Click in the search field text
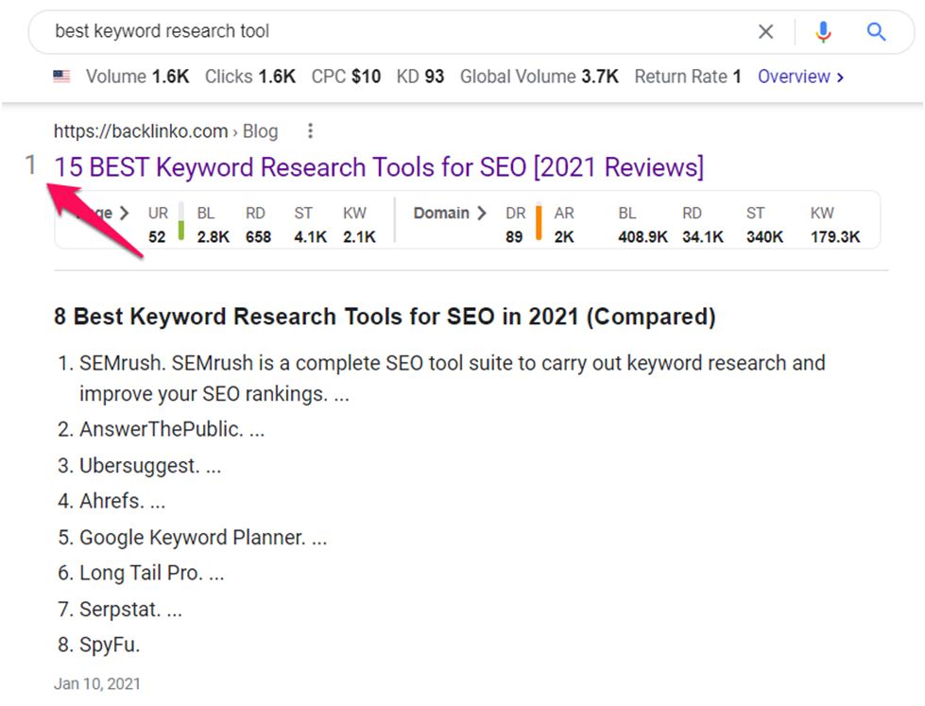The image size is (925, 706). (x=163, y=30)
